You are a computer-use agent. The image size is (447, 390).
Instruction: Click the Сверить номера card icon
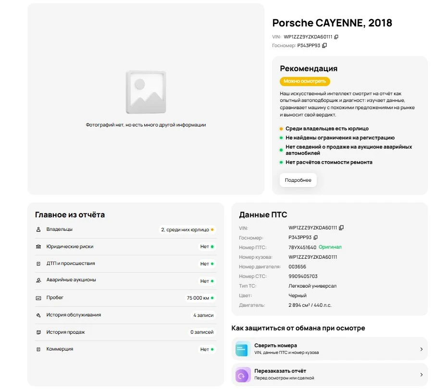click(x=243, y=349)
